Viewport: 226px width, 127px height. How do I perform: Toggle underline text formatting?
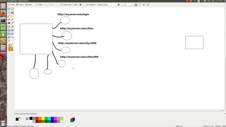pyautogui.click(x=144, y=5)
